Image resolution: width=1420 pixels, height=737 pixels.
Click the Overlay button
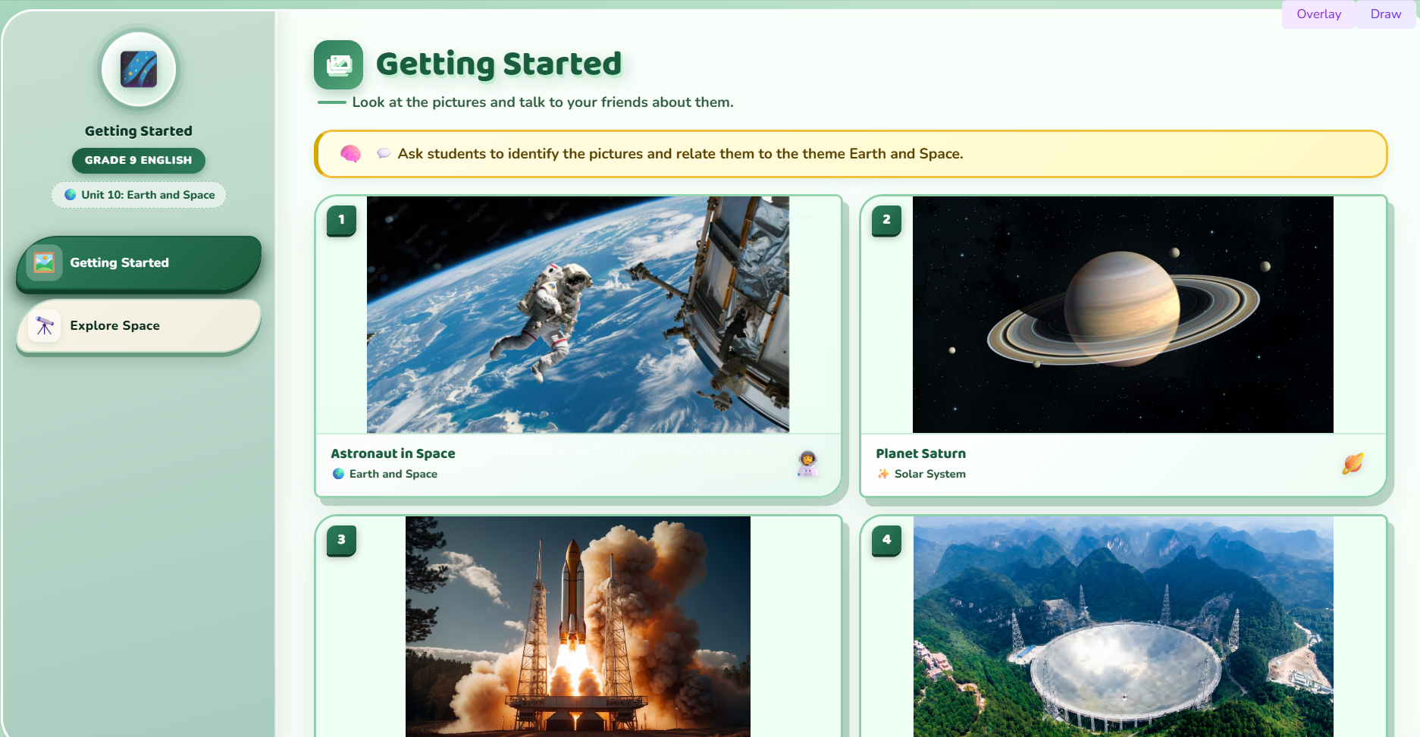(x=1318, y=14)
